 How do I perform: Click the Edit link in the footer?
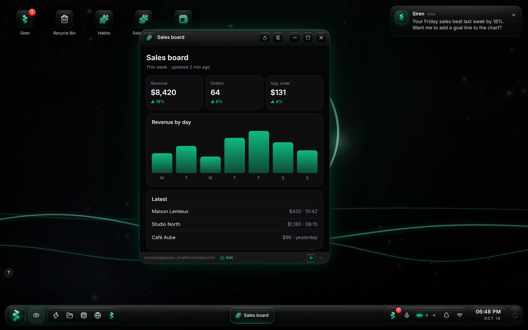[227, 258]
